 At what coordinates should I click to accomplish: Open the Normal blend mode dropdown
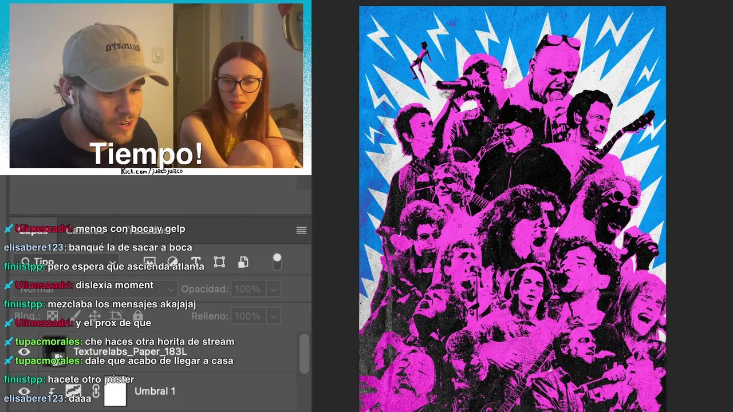(94, 289)
